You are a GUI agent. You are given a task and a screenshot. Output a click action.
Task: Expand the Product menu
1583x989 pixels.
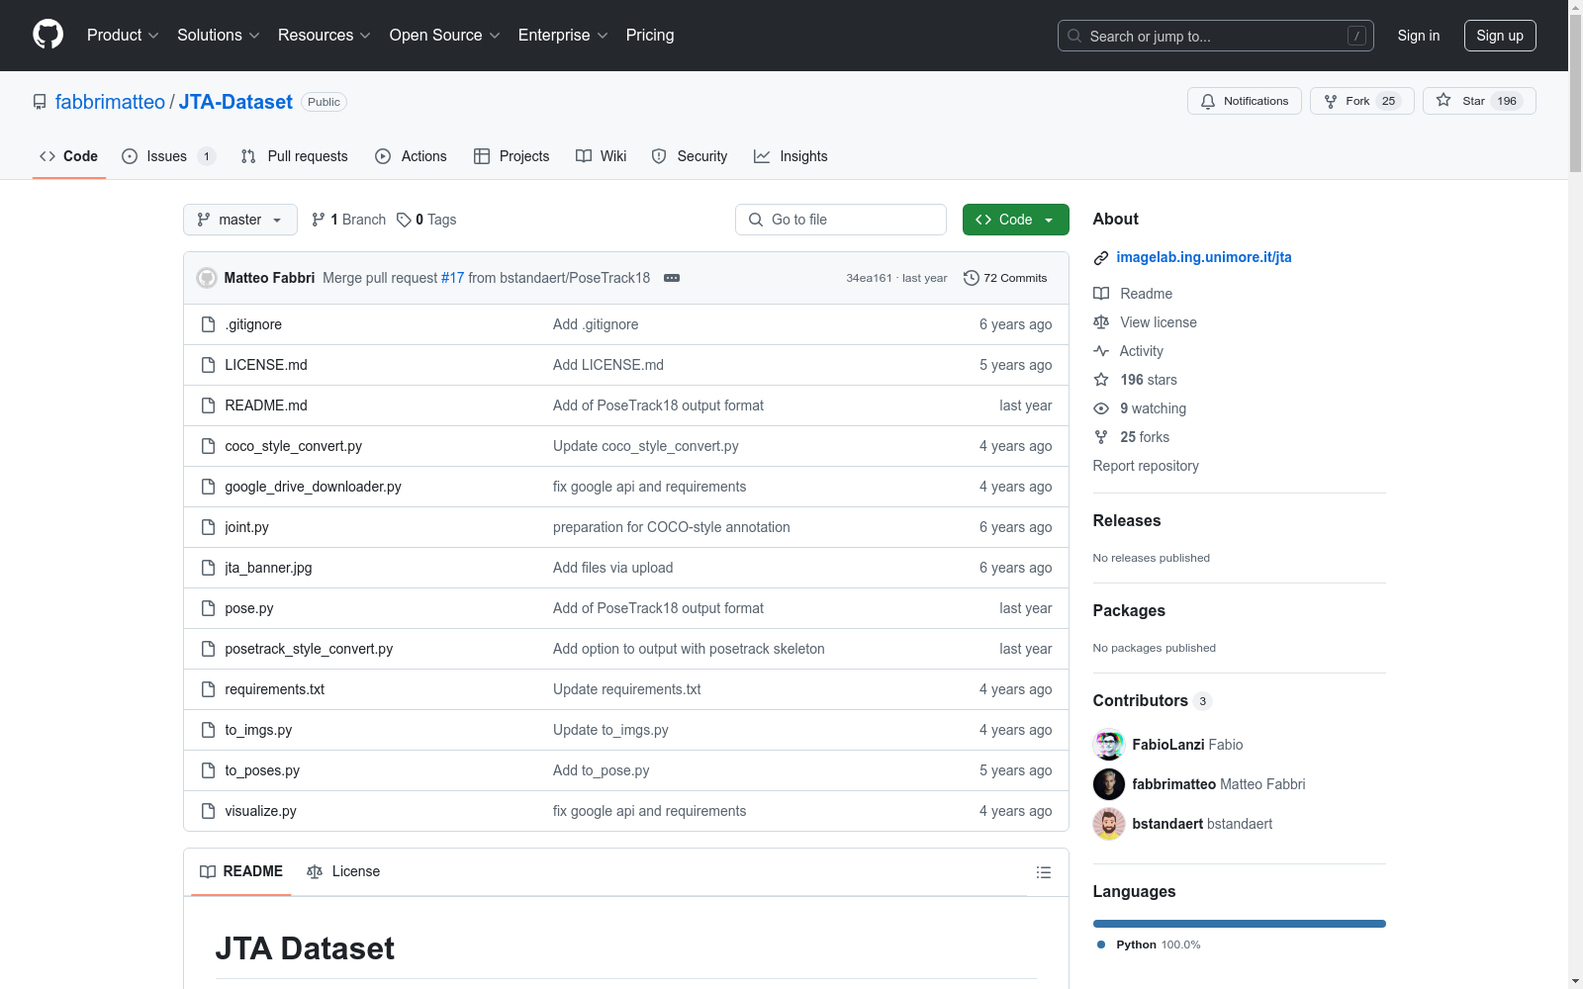123,36
